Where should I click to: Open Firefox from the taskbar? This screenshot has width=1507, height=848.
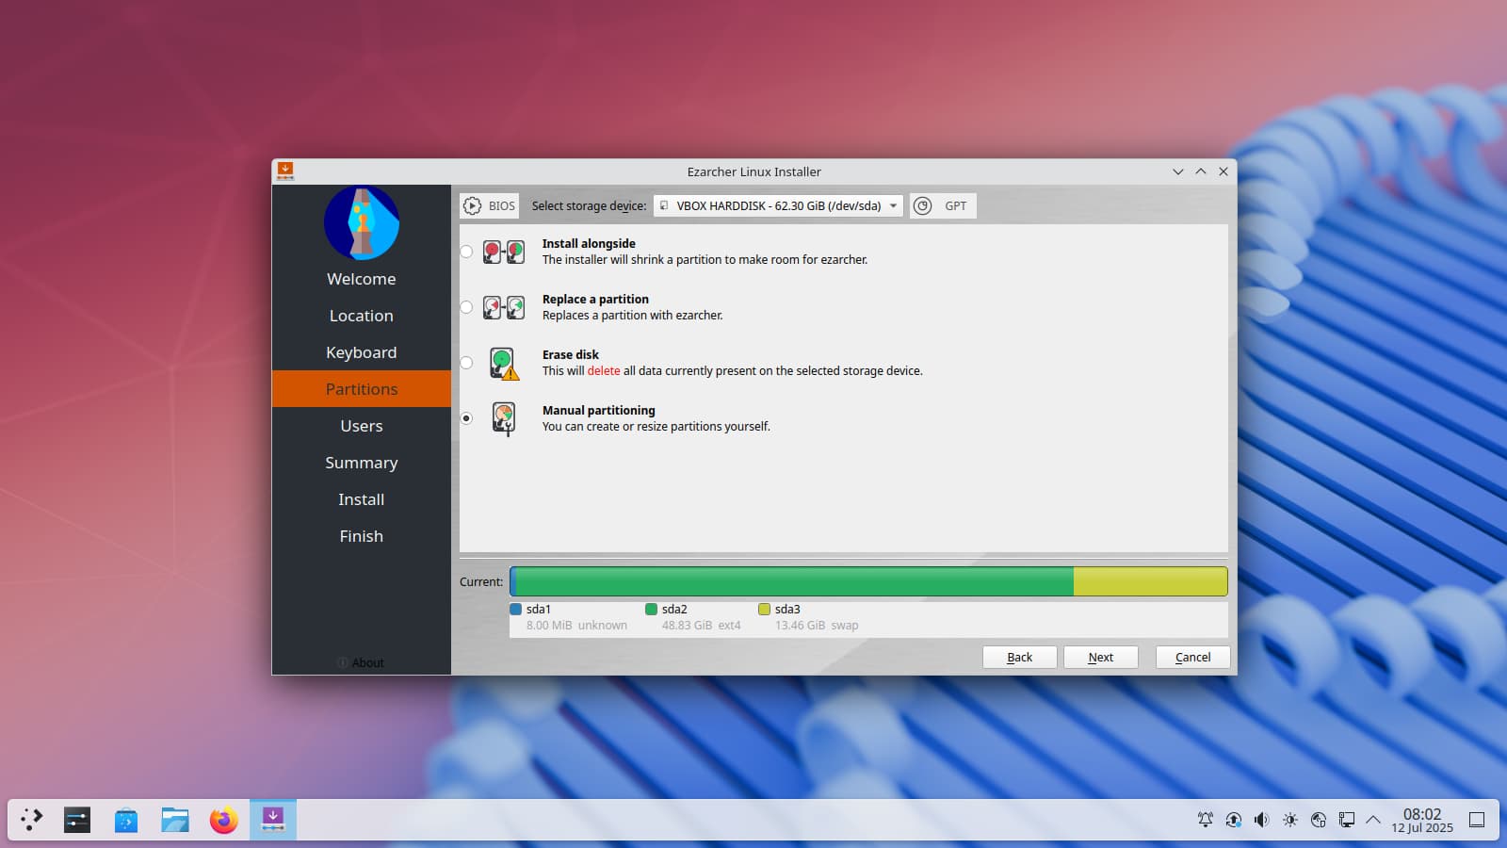click(x=223, y=820)
